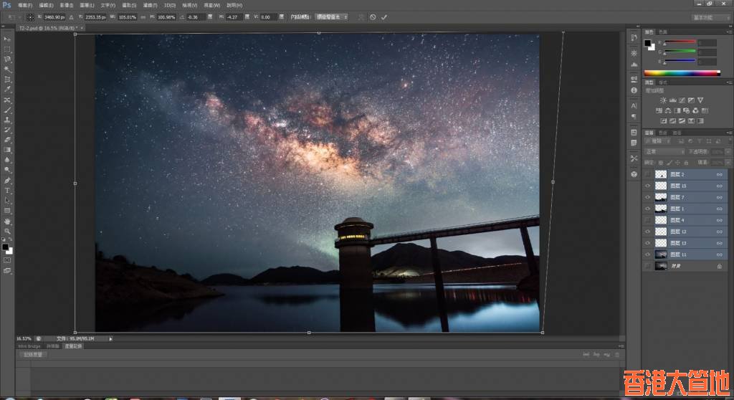Image resolution: width=734 pixels, height=400 pixels.
Task: Select the Brush tool
Action: click(7, 110)
